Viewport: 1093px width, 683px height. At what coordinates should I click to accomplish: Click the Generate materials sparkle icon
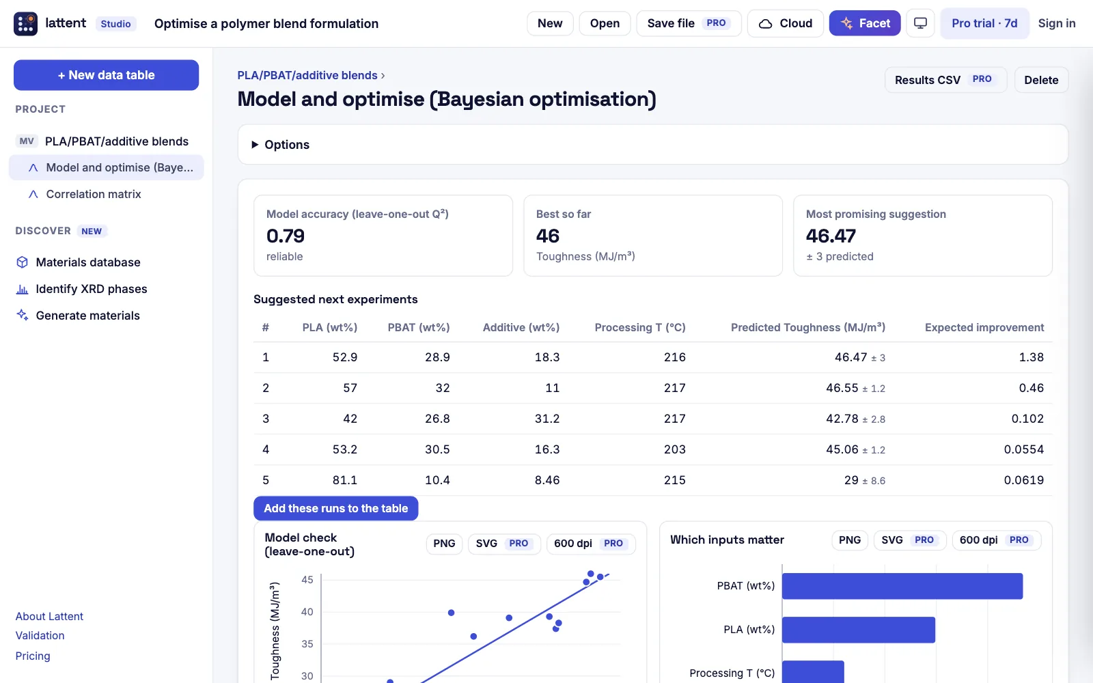click(23, 315)
